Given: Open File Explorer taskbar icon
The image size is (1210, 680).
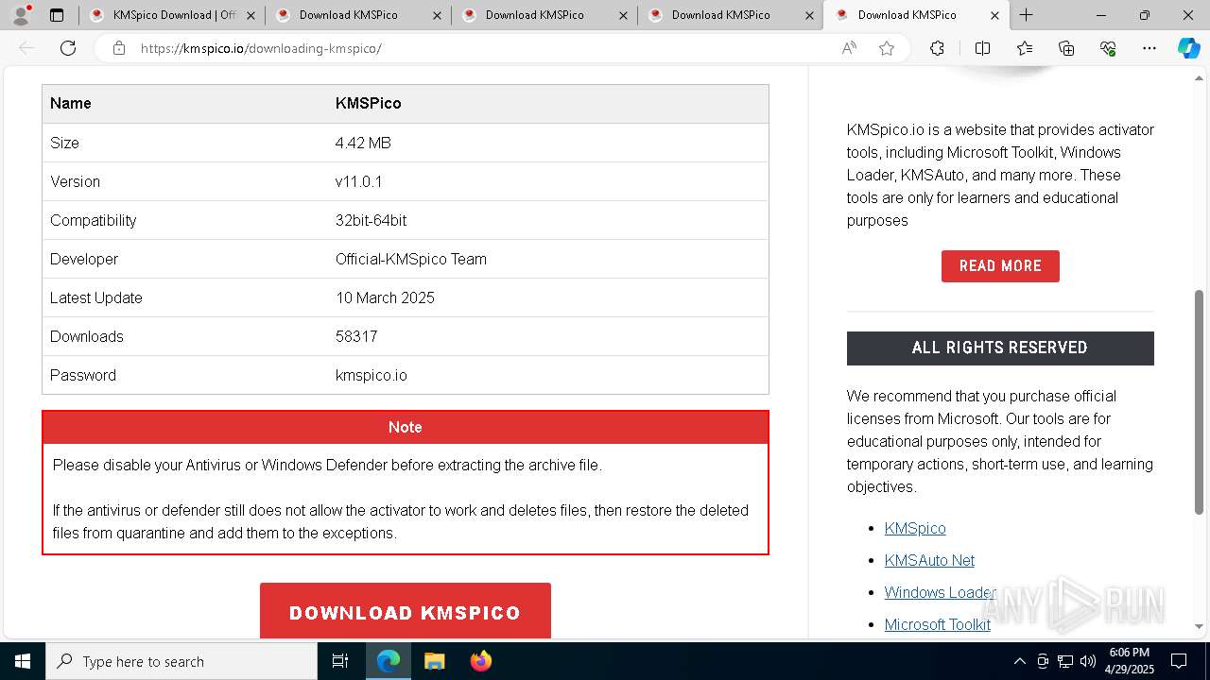Looking at the screenshot, I should coord(434,661).
